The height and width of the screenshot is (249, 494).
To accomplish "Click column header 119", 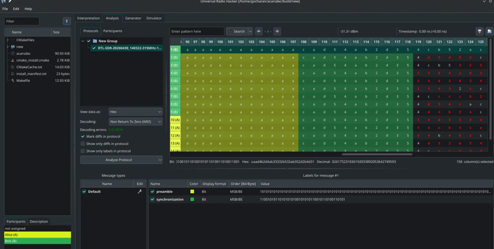I will [x=418, y=42].
